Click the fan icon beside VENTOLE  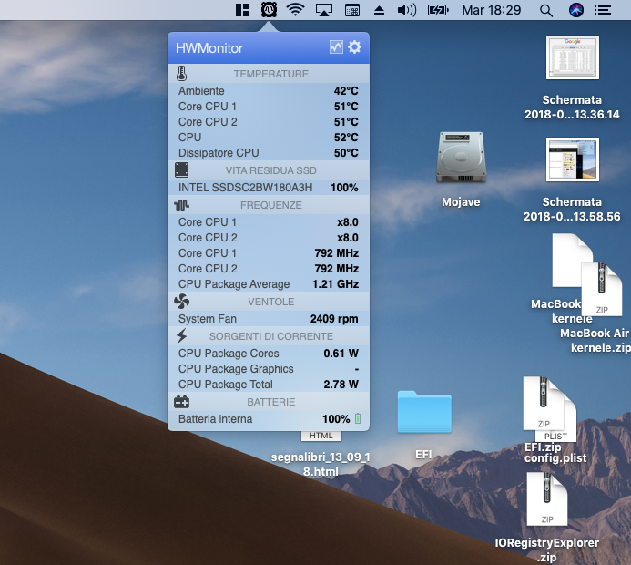(x=181, y=302)
